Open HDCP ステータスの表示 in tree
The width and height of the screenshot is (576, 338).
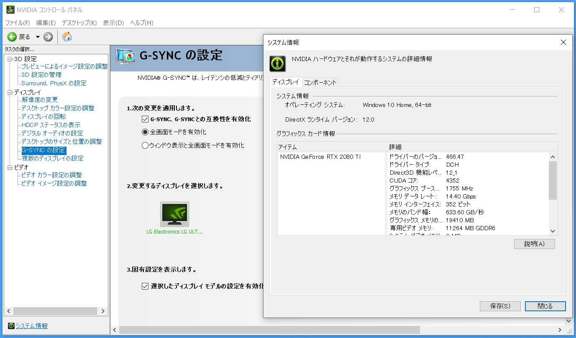51,125
